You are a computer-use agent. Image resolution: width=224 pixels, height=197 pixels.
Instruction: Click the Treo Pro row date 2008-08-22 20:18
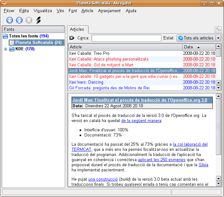199,53
